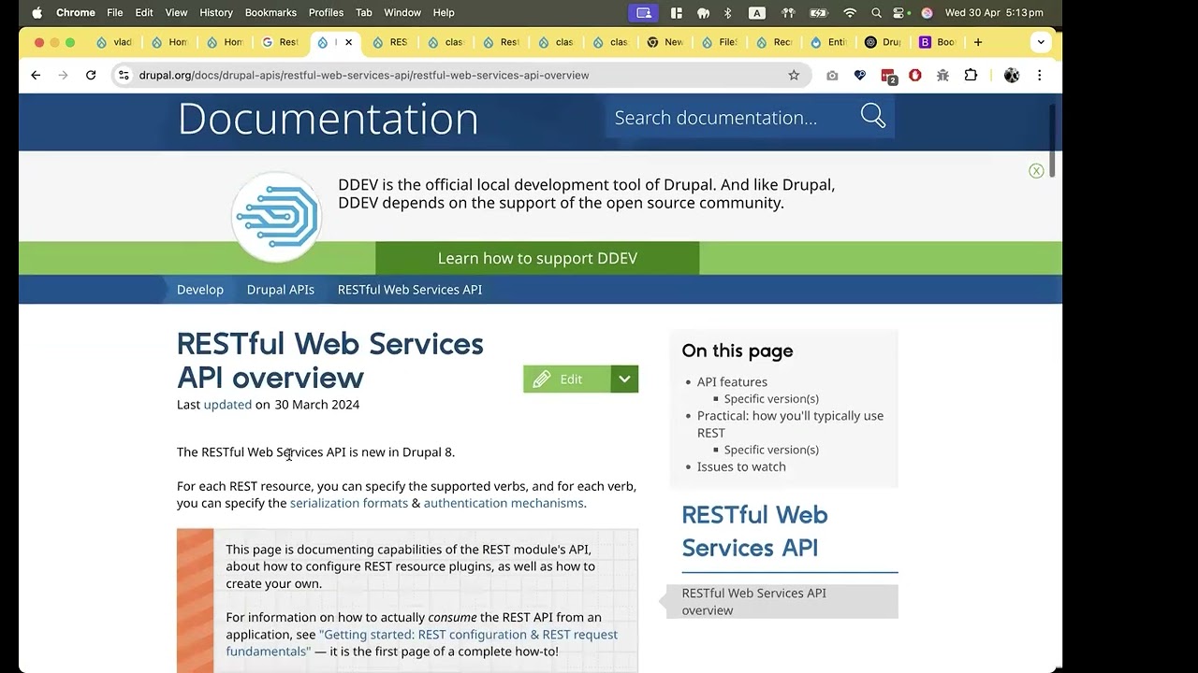Open the Window menu

point(402,12)
